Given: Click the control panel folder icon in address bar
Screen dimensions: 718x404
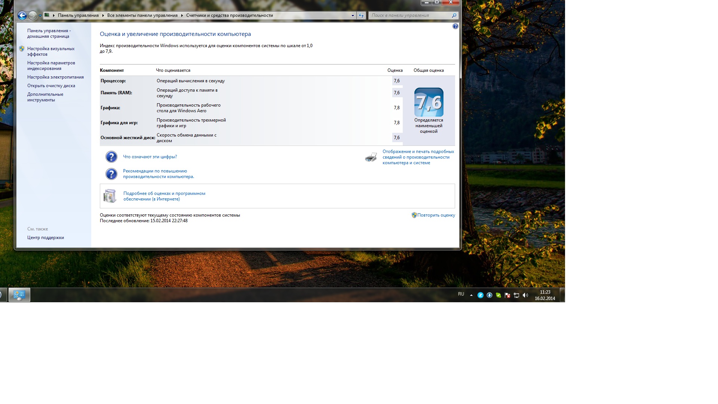Looking at the screenshot, I should point(47,15).
